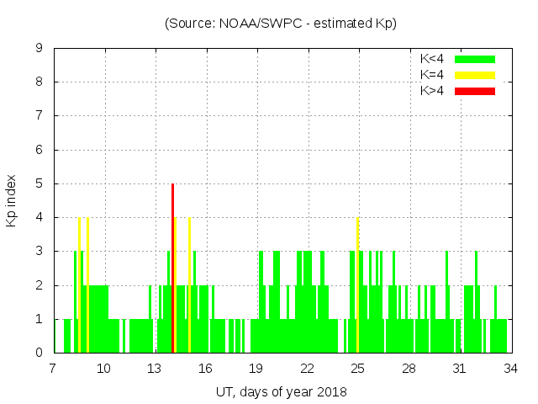Screen dimensions: 538x404
Task: Select the K=4 legend label text
Action: (431, 75)
